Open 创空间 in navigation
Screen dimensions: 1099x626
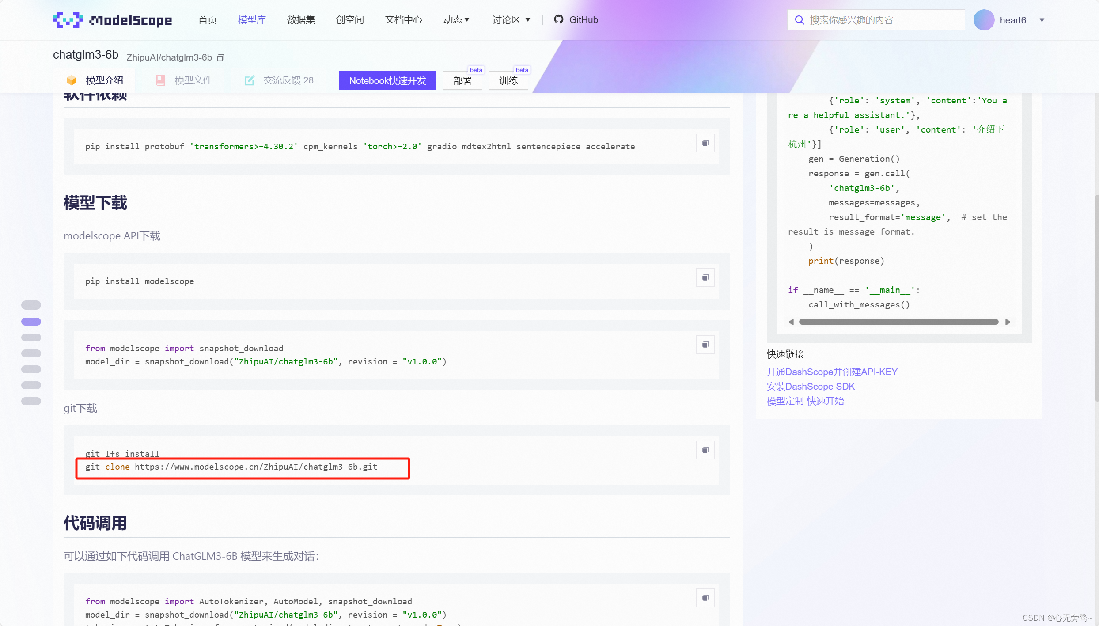click(x=350, y=20)
